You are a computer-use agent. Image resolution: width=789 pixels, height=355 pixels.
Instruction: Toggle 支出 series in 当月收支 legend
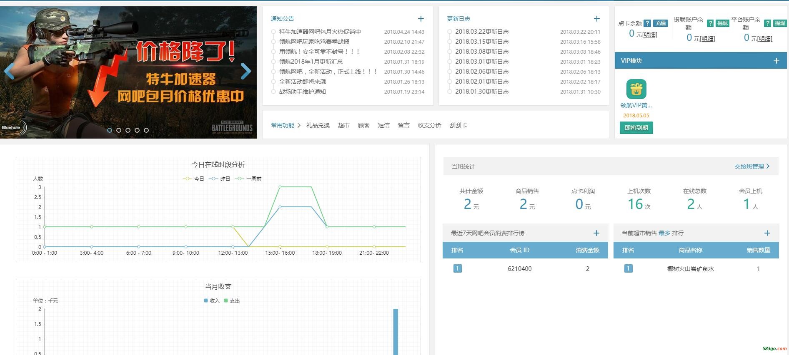[232, 301]
